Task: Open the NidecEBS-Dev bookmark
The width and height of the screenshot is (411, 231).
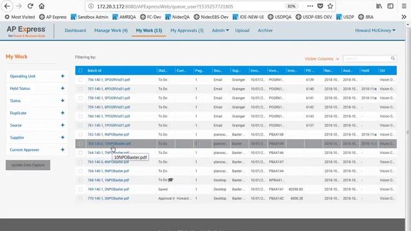Action: click(x=211, y=17)
